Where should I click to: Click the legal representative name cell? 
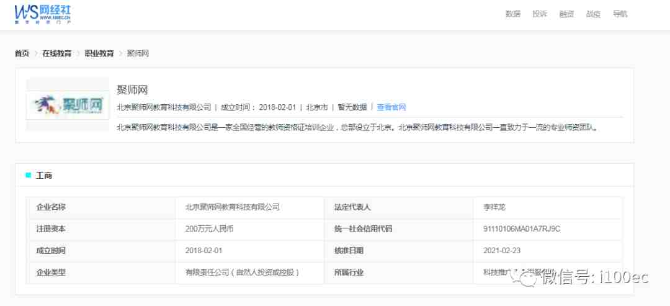pyautogui.click(x=548, y=207)
